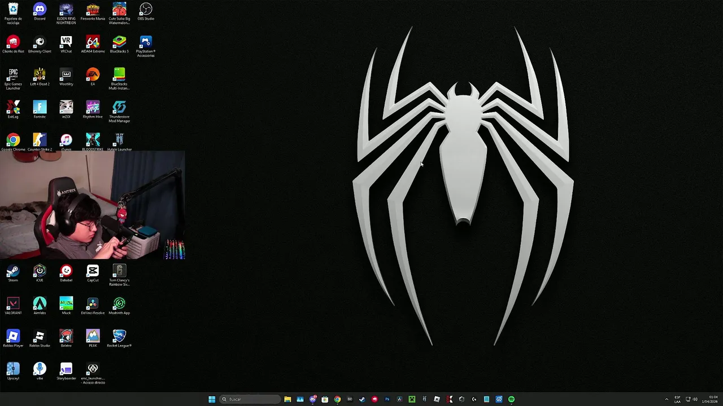This screenshot has width=723, height=406.
Task: Open Photoshop from the taskbar
Action: (x=387, y=399)
